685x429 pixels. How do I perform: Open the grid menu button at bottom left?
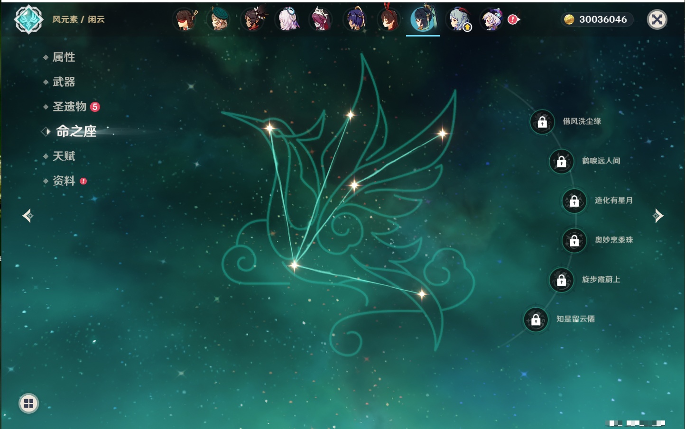click(x=28, y=403)
